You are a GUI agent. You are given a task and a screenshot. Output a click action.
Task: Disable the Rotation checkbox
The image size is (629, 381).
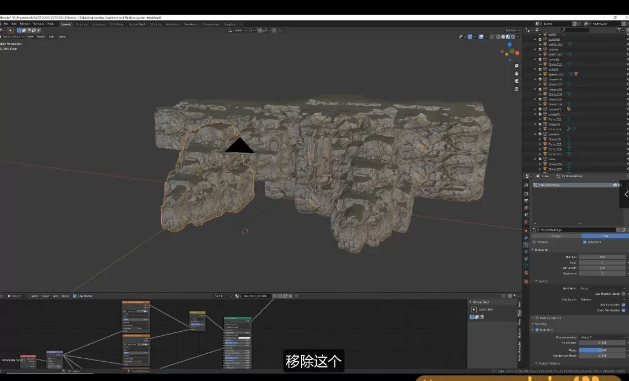(537, 329)
